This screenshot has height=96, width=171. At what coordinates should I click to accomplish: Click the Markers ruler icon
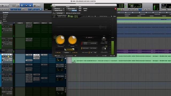click(x=1, y=21)
